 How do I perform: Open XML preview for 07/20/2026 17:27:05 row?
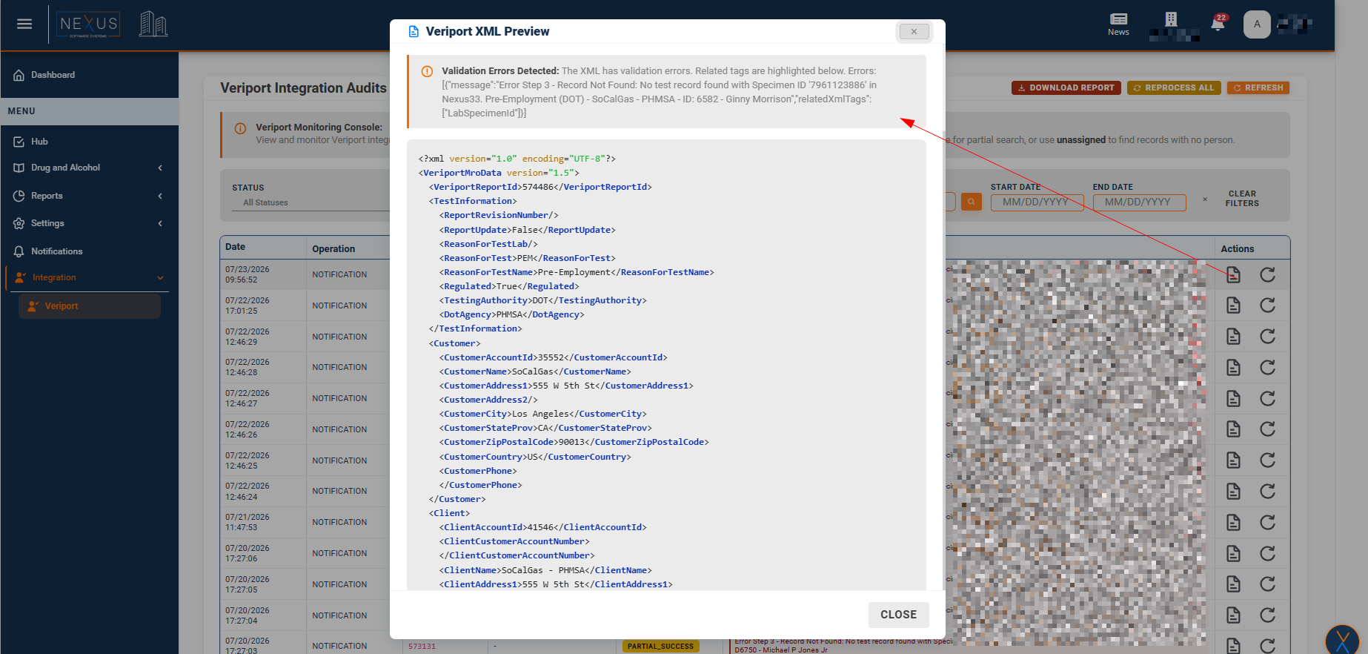(1233, 584)
